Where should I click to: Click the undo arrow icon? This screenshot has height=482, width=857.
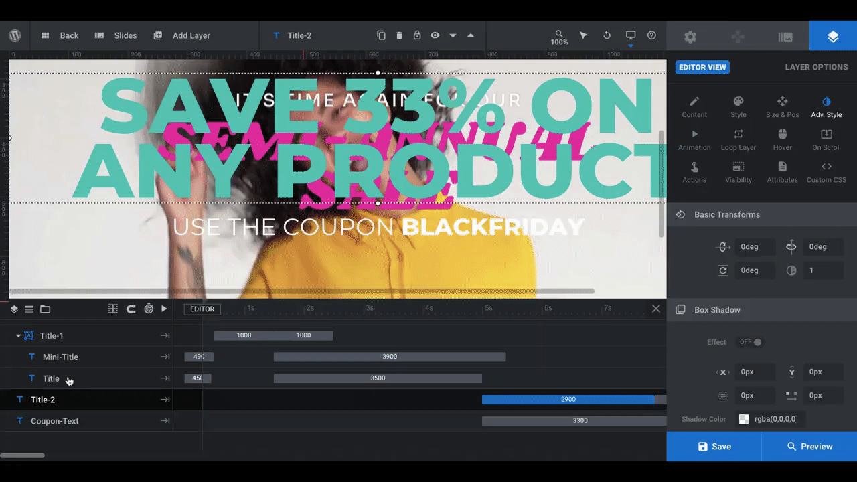point(607,35)
